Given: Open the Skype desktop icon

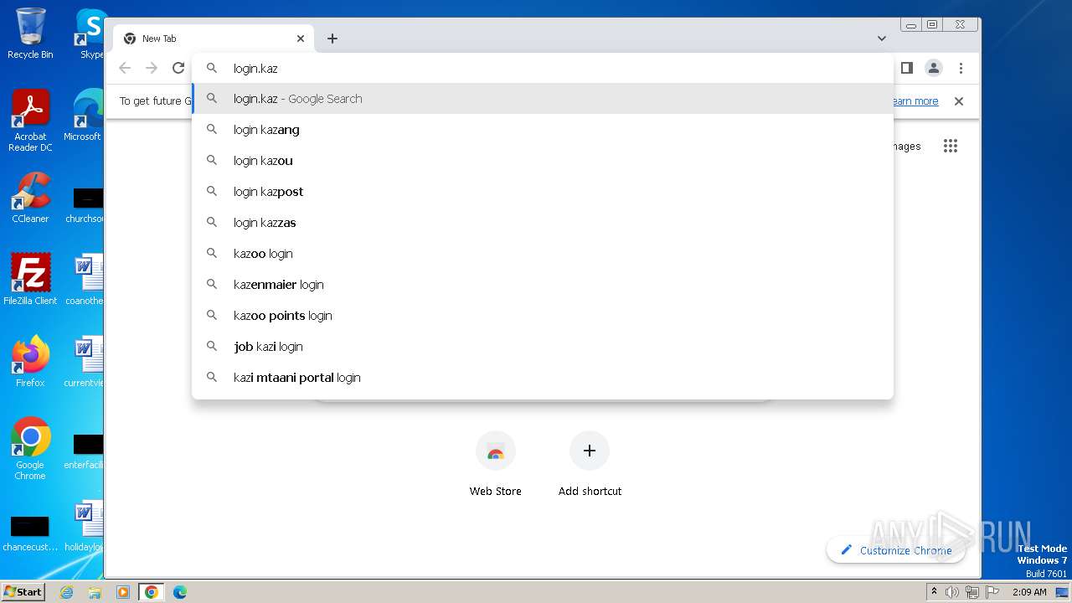Looking at the screenshot, I should [x=90, y=33].
